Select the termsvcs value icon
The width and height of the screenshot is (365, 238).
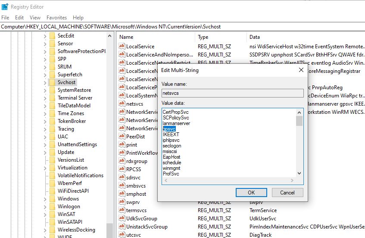tap(122, 210)
